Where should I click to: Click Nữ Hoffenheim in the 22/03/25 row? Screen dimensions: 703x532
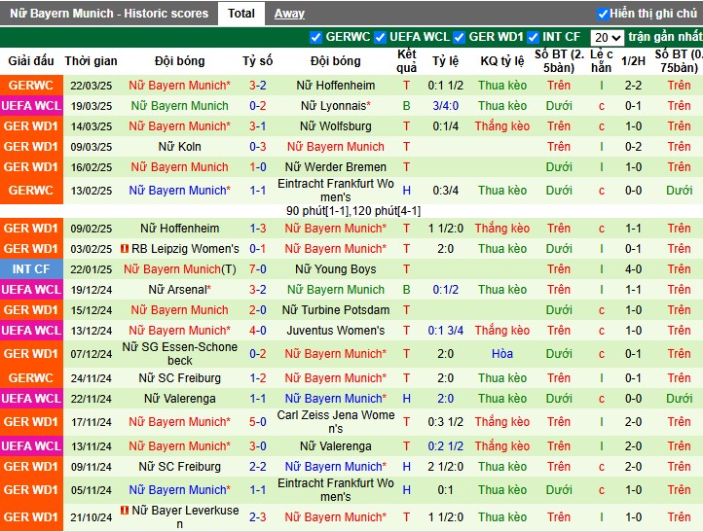pyautogui.click(x=335, y=85)
